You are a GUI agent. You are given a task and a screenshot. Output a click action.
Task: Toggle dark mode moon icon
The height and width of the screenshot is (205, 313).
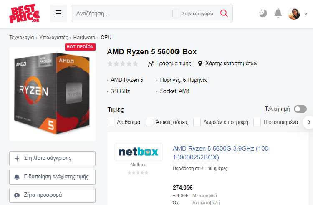263,13
